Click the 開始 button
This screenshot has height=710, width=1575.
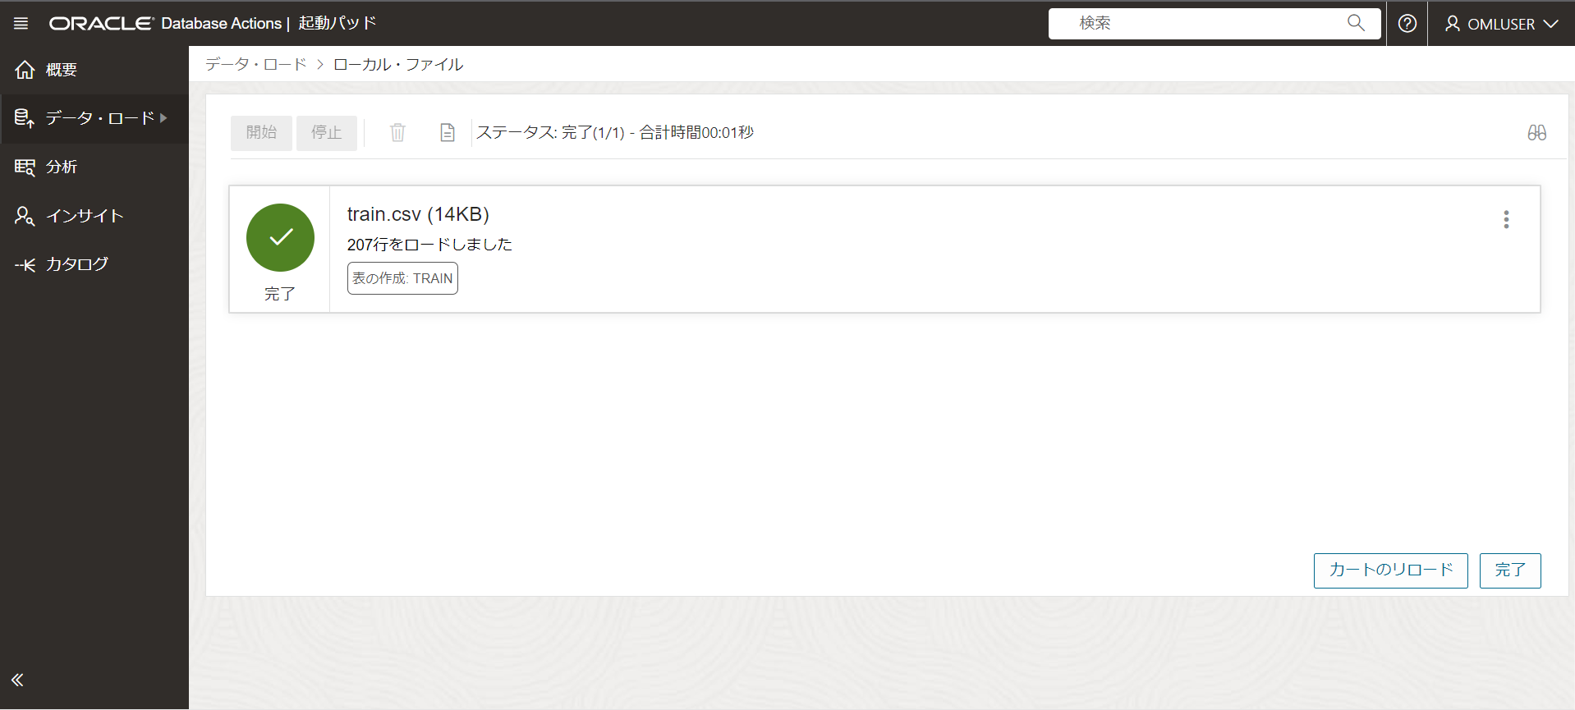tap(261, 133)
